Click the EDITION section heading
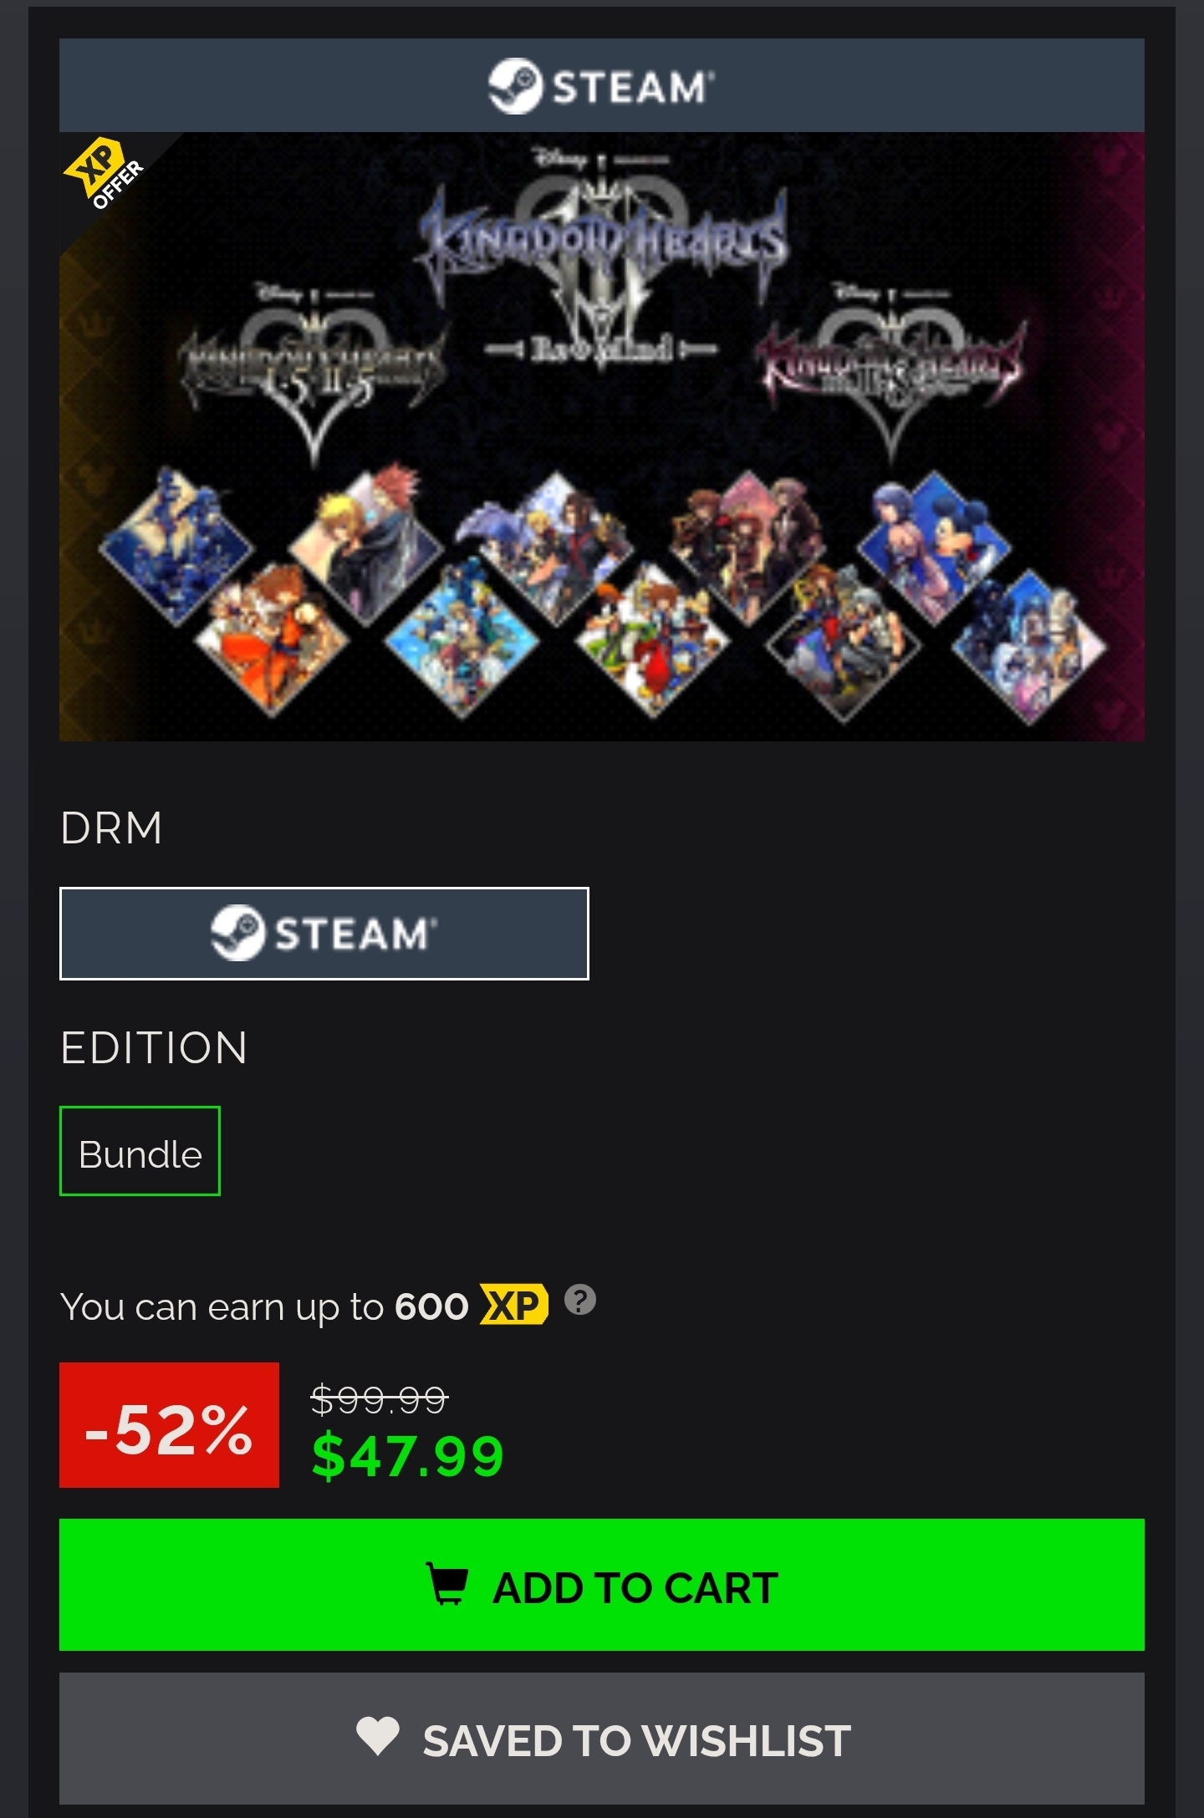 (154, 1047)
